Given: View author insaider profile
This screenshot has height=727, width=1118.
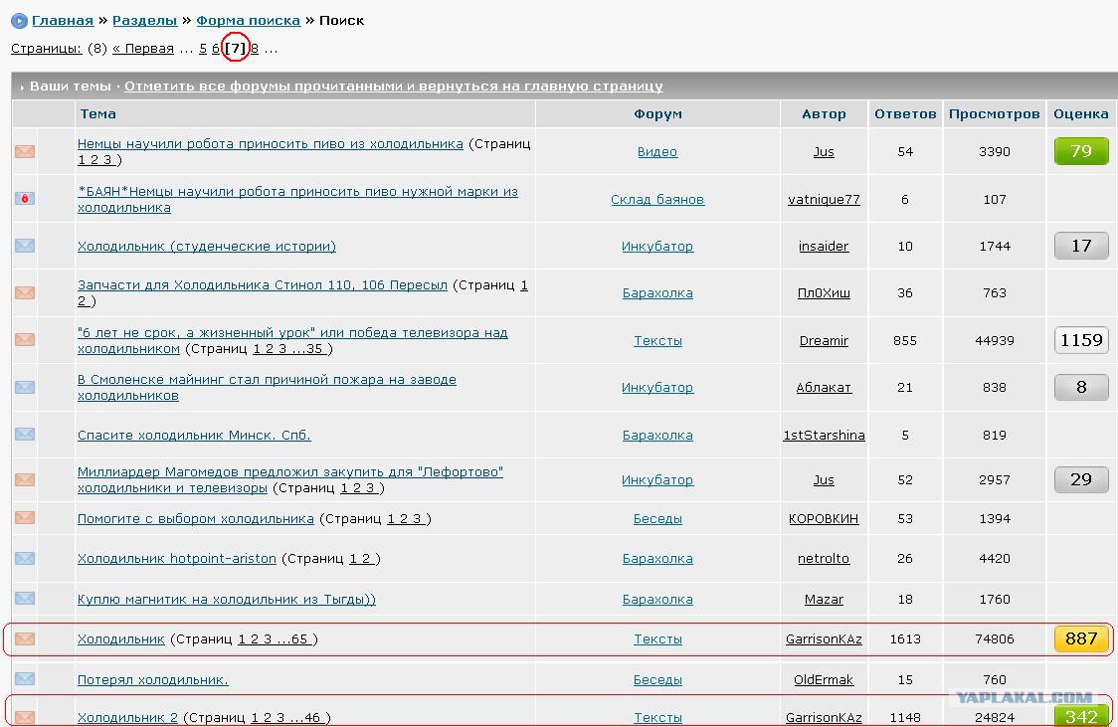Looking at the screenshot, I should coord(824,246).
